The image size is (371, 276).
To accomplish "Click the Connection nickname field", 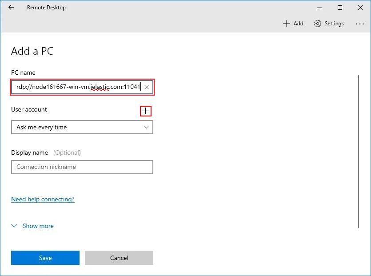I will coord(82,167).
